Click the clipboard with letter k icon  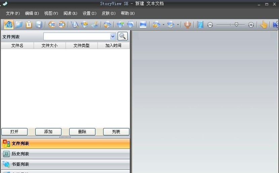coord(29,25)
